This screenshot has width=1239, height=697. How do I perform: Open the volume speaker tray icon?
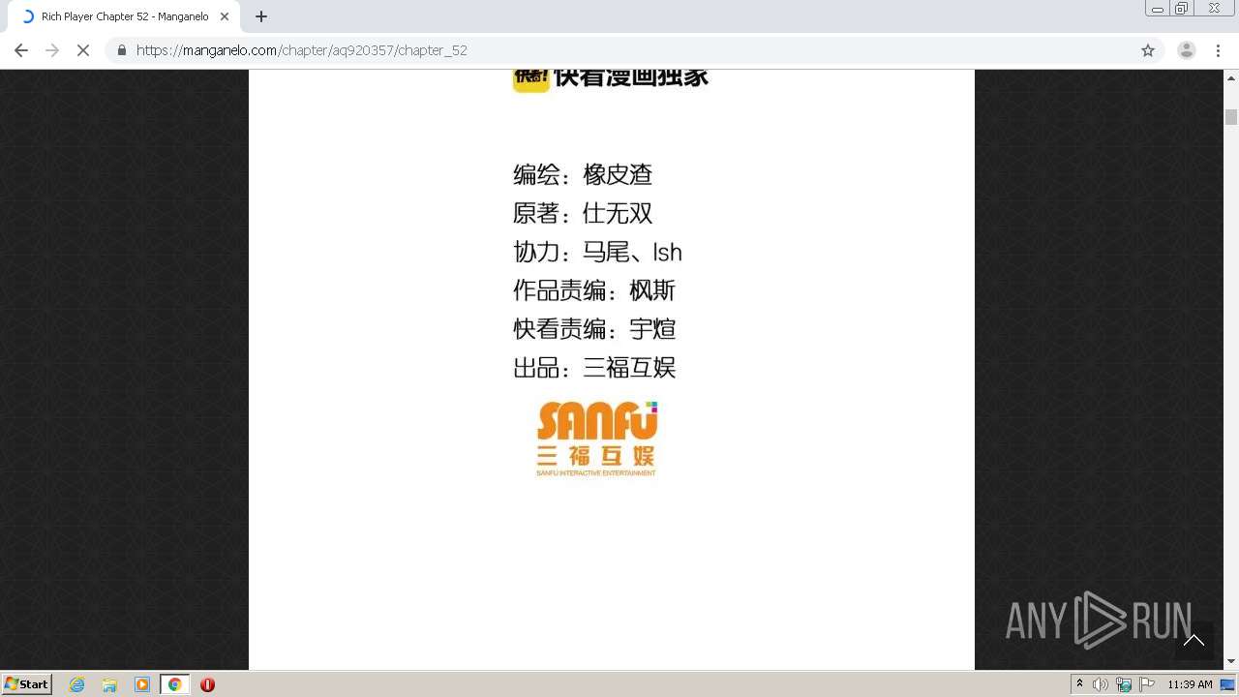tap(1101, 684)
